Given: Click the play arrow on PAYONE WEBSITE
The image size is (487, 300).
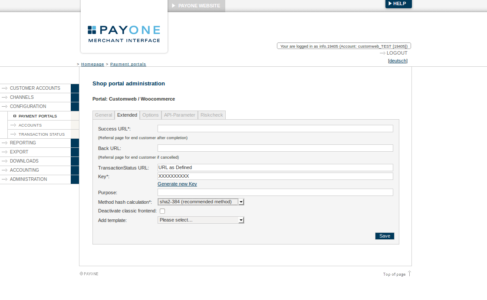Looking at the screenshot, I should pos(174,6).
